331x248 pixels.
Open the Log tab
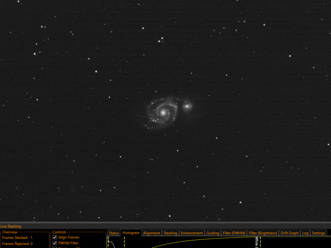point(305,233)
